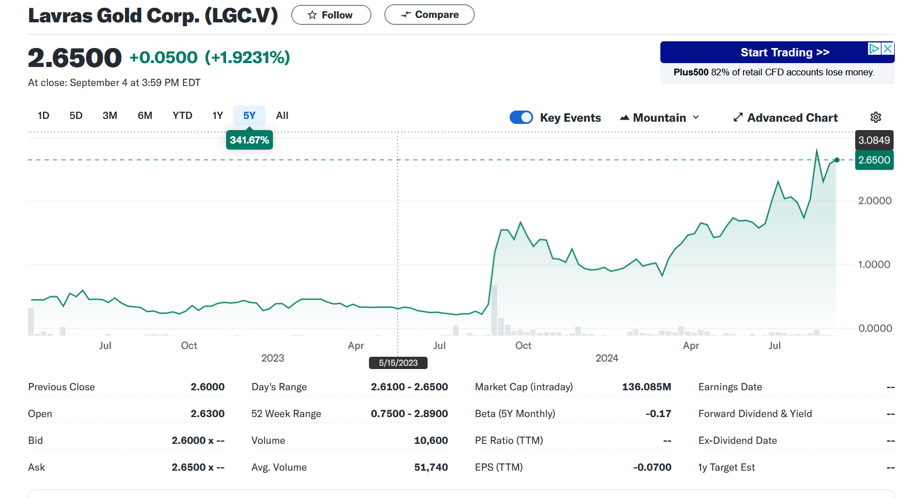Close the ad with X icon

click(x=888, y=49)
